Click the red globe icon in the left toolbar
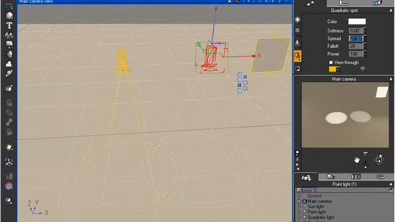The image size is (395, 222). pos(9,186)
